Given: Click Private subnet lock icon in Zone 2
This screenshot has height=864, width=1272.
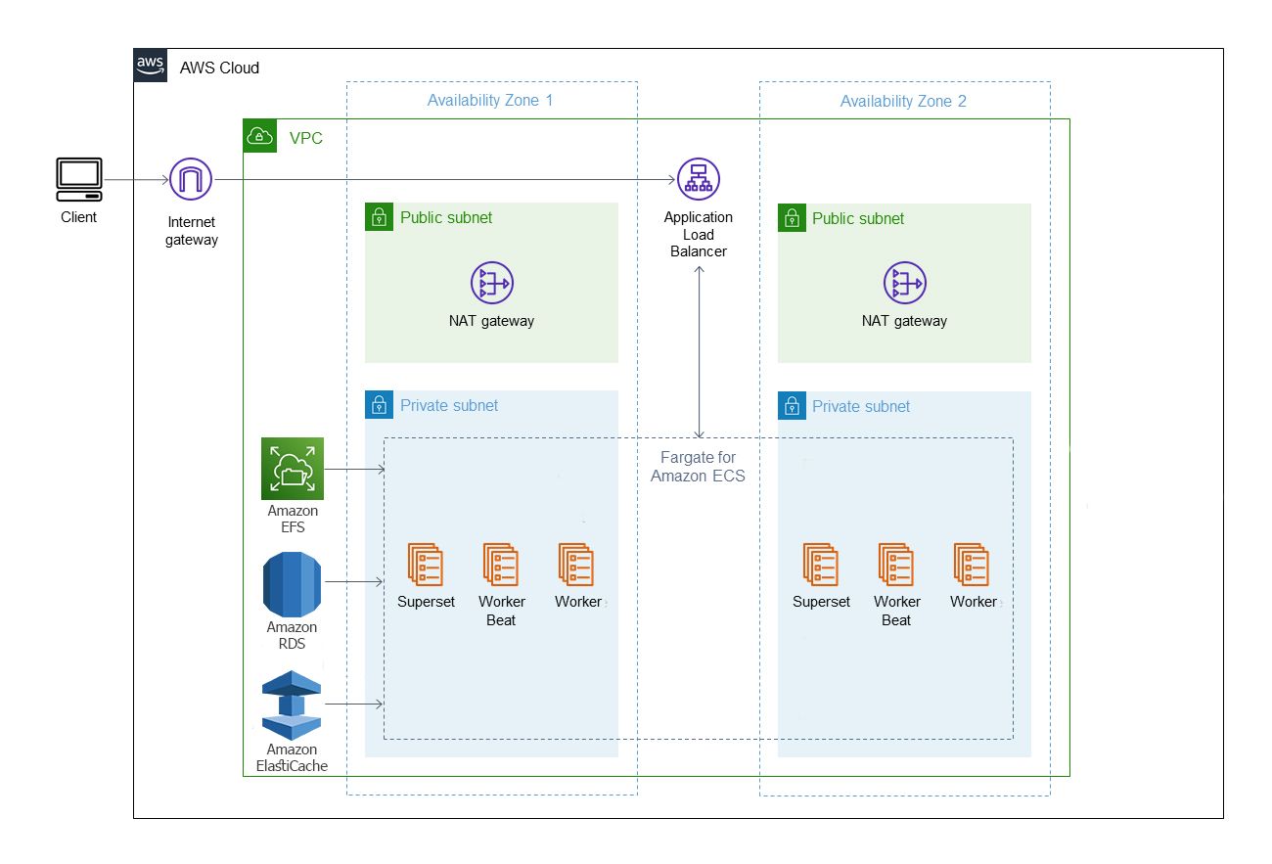Looking at the screenshot, I should (792, 405).
